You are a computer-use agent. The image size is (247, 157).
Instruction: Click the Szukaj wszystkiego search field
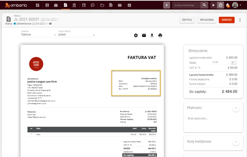click(186, 5)
